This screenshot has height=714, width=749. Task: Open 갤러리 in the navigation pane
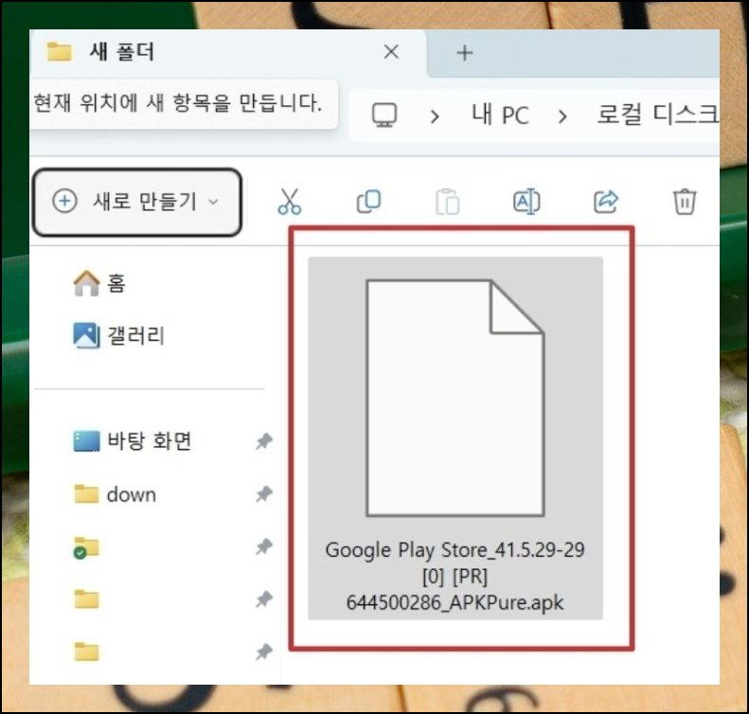pyautogui.click(x=118, y=335)
